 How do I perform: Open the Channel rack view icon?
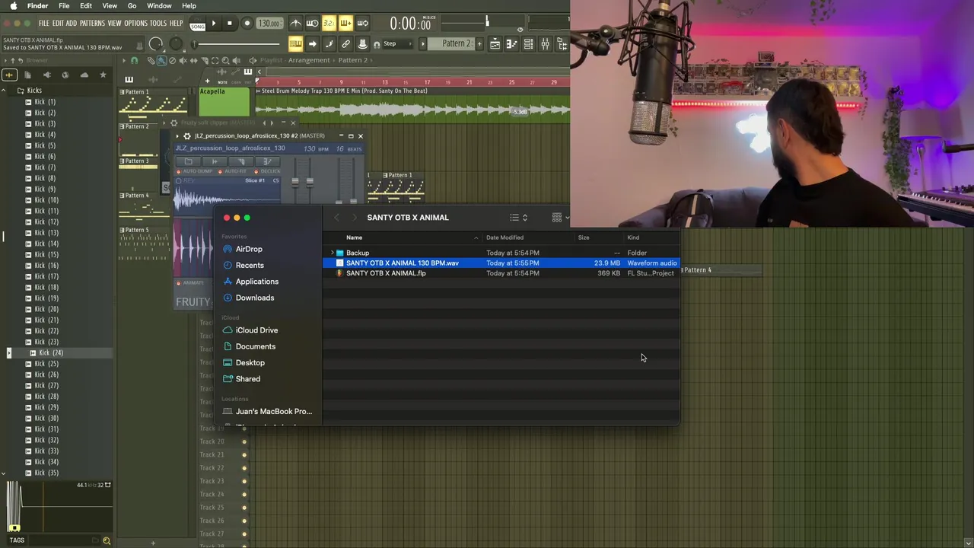[528, 44]
